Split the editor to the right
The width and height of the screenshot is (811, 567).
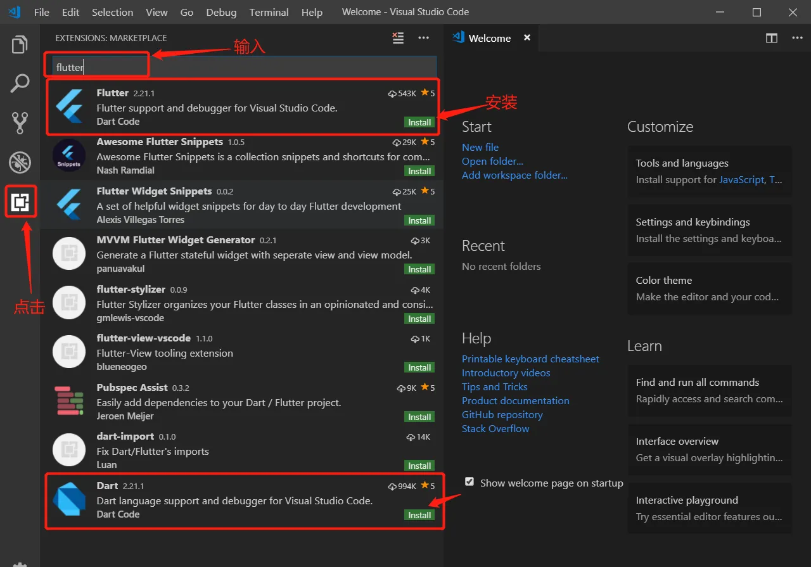772,38
